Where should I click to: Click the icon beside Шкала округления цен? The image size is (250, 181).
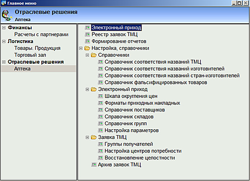[100, 96]
